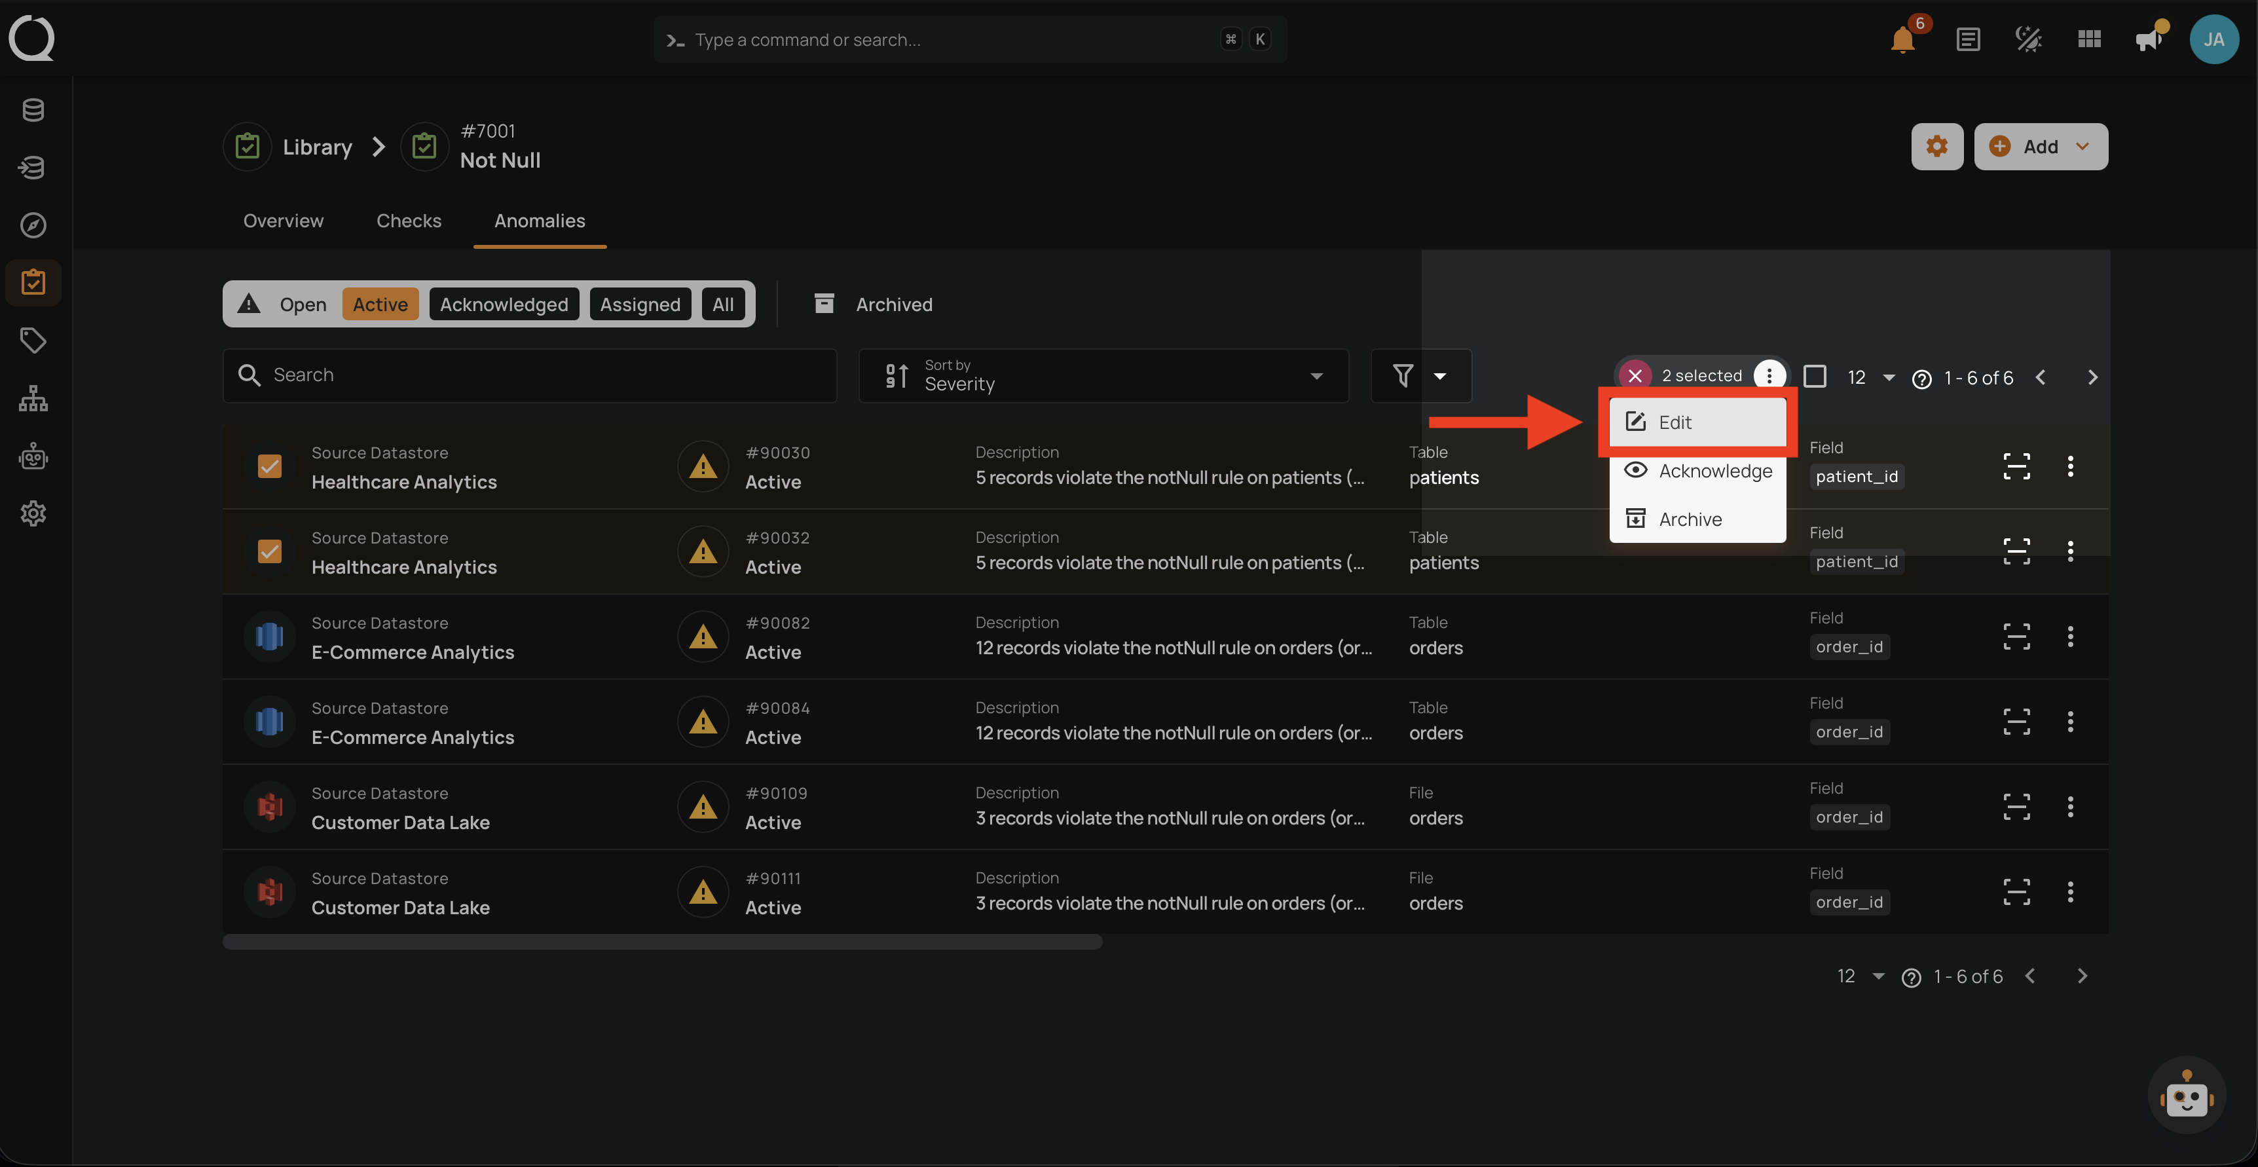Open the top page-size 12 dropdown
The height and width of the screenshot is (1167, 2258).
(x=1870, y=378)
